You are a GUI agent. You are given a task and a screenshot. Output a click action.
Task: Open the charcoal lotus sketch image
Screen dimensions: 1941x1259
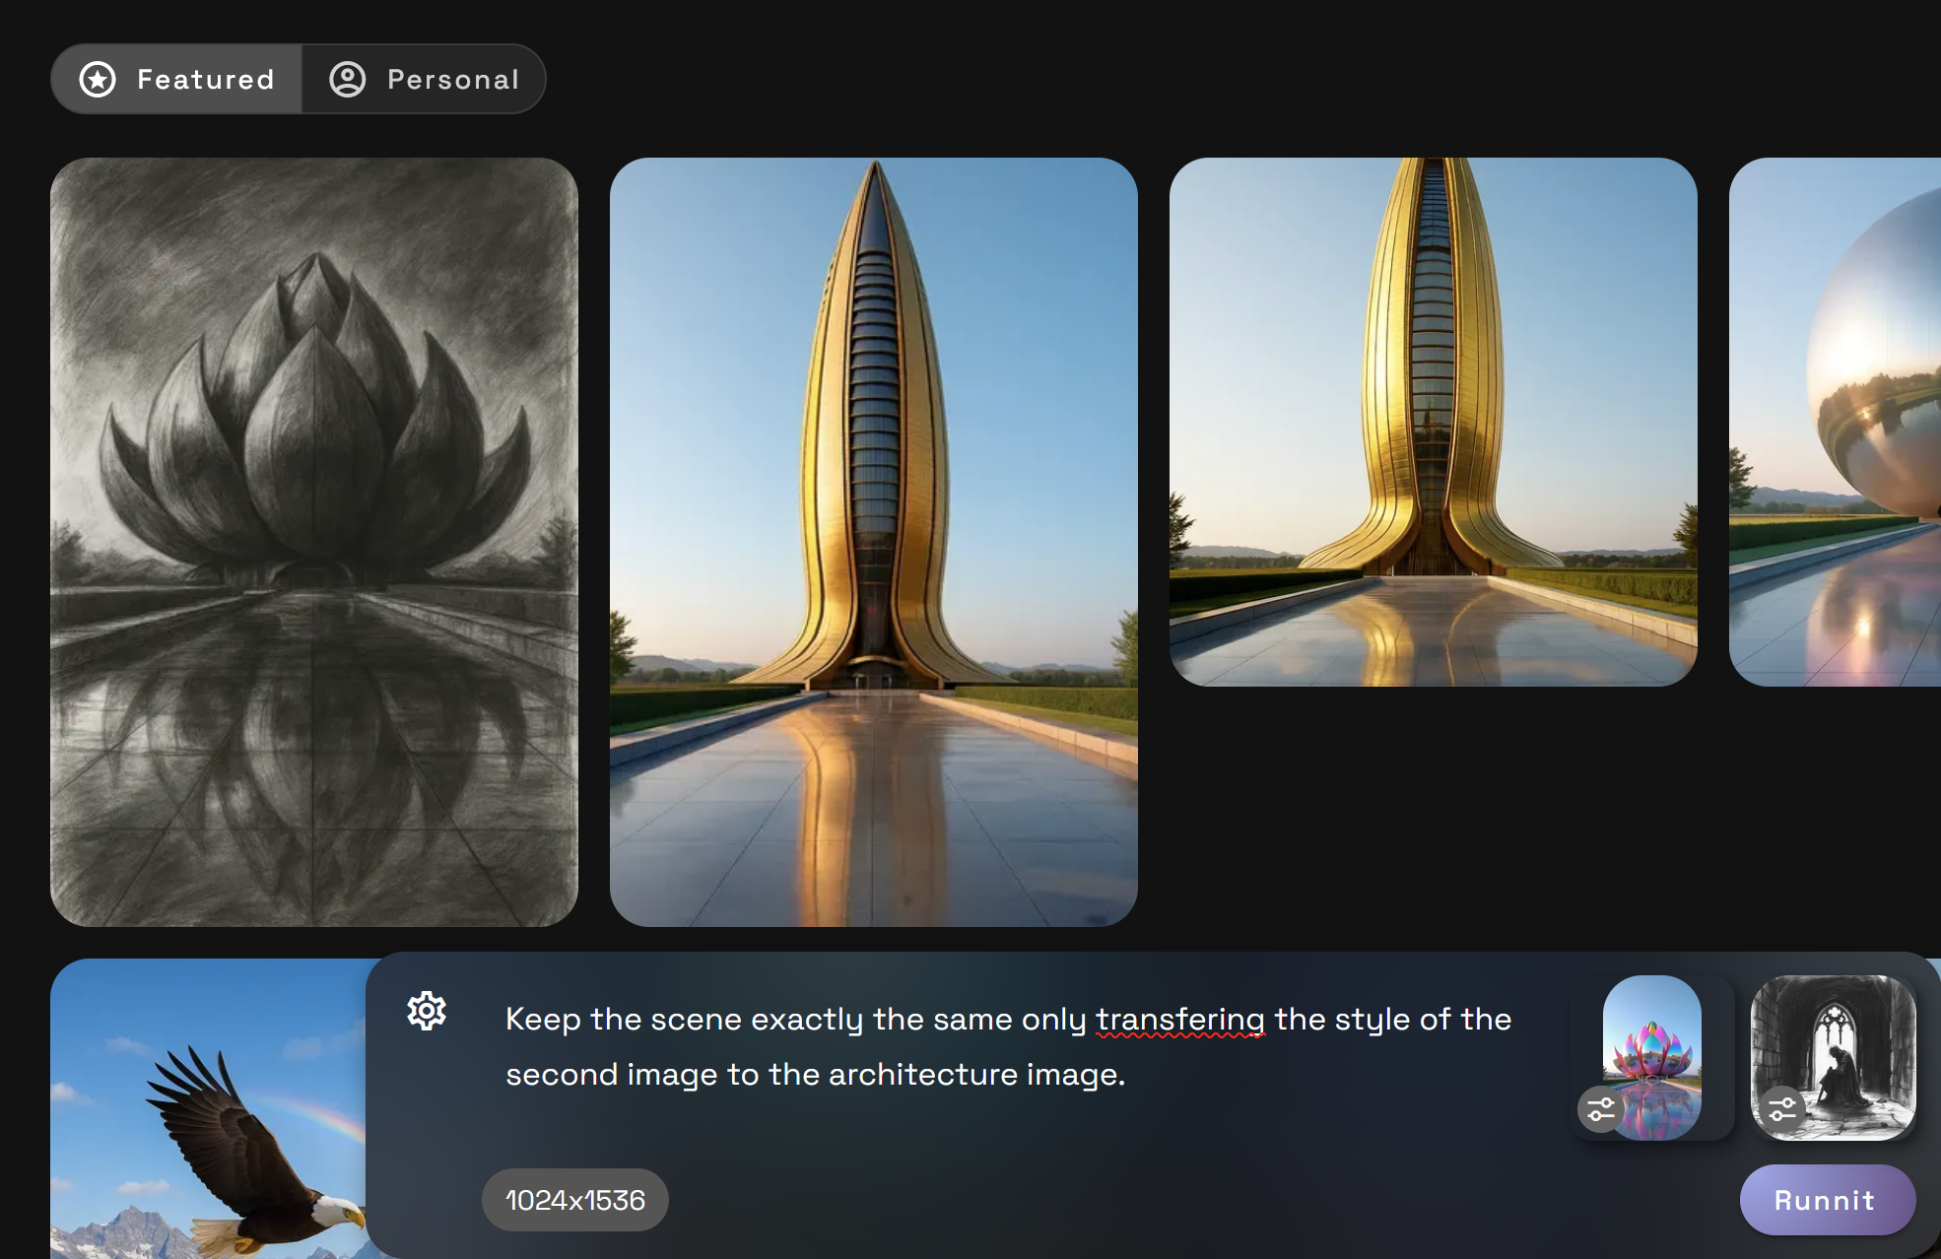pos(314,542)
